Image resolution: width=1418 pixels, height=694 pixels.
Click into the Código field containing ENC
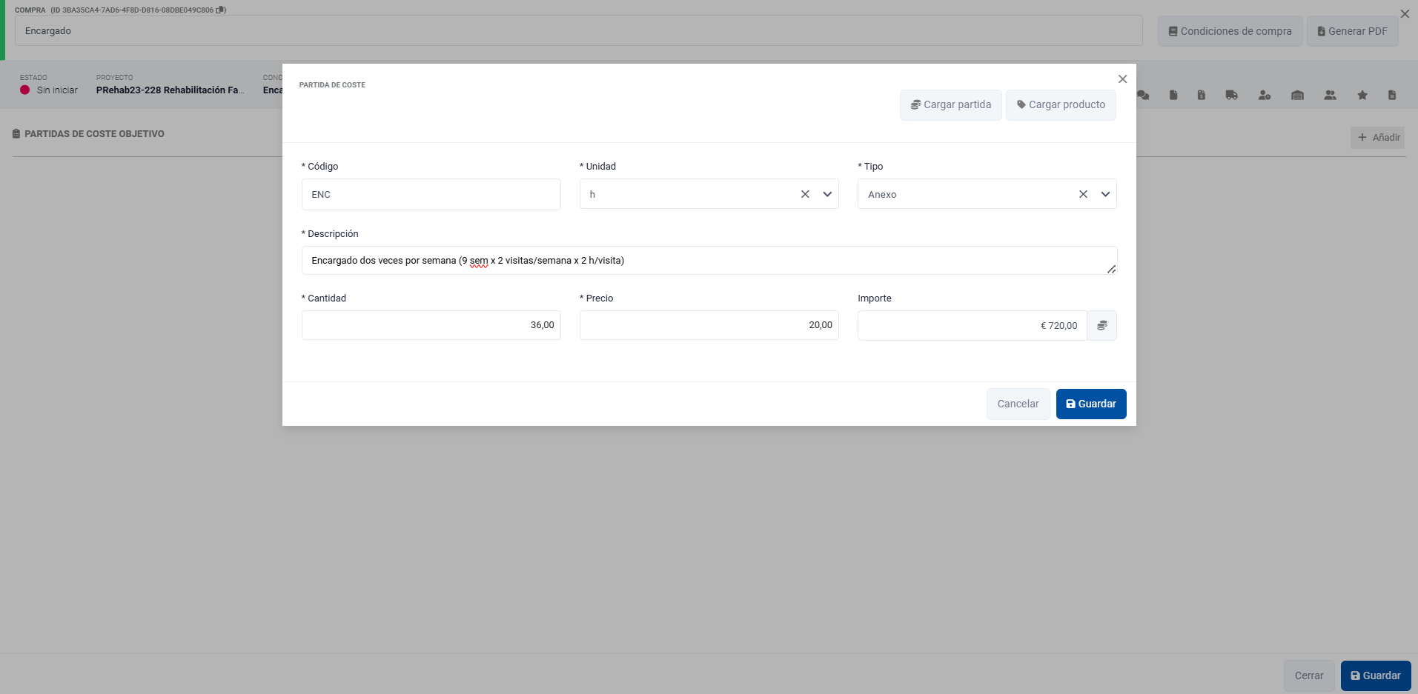click(431, 194)
